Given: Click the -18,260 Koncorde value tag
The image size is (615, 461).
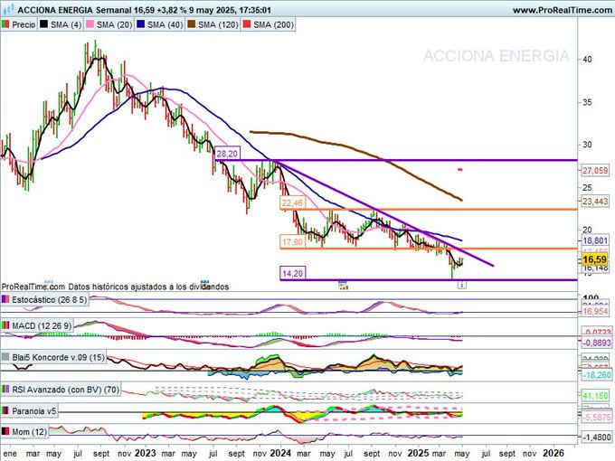Looking at the screenshot, I should point(596,375).
